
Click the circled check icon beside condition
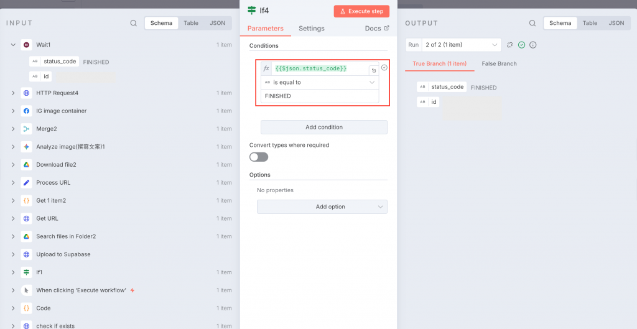384,67
